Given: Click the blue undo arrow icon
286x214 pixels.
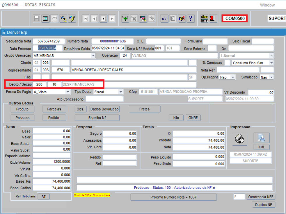Looking at the screenshot, I should 164,19.
